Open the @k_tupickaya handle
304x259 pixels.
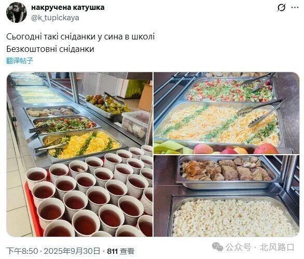tap(56, 18)
